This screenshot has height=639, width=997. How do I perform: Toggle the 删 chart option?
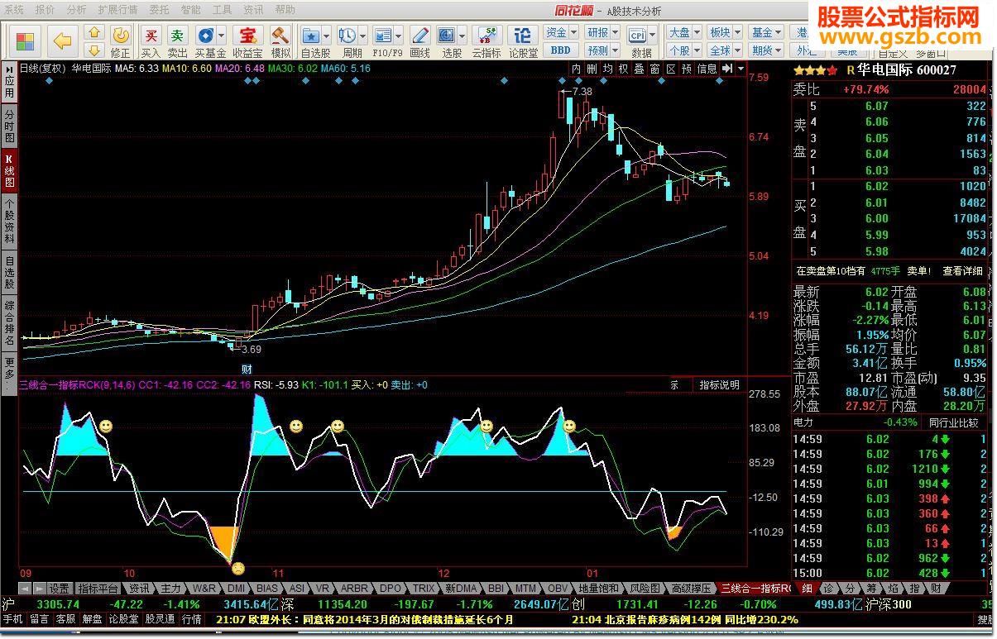[x=592, y=69]
